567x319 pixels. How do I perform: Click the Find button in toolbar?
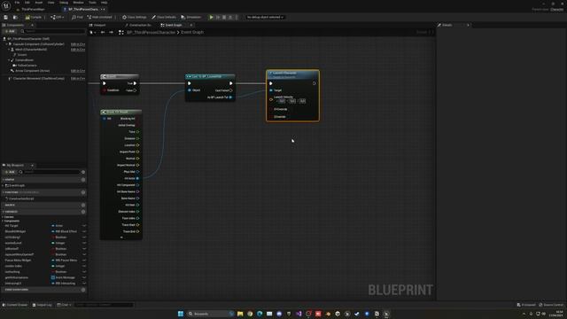77,17
